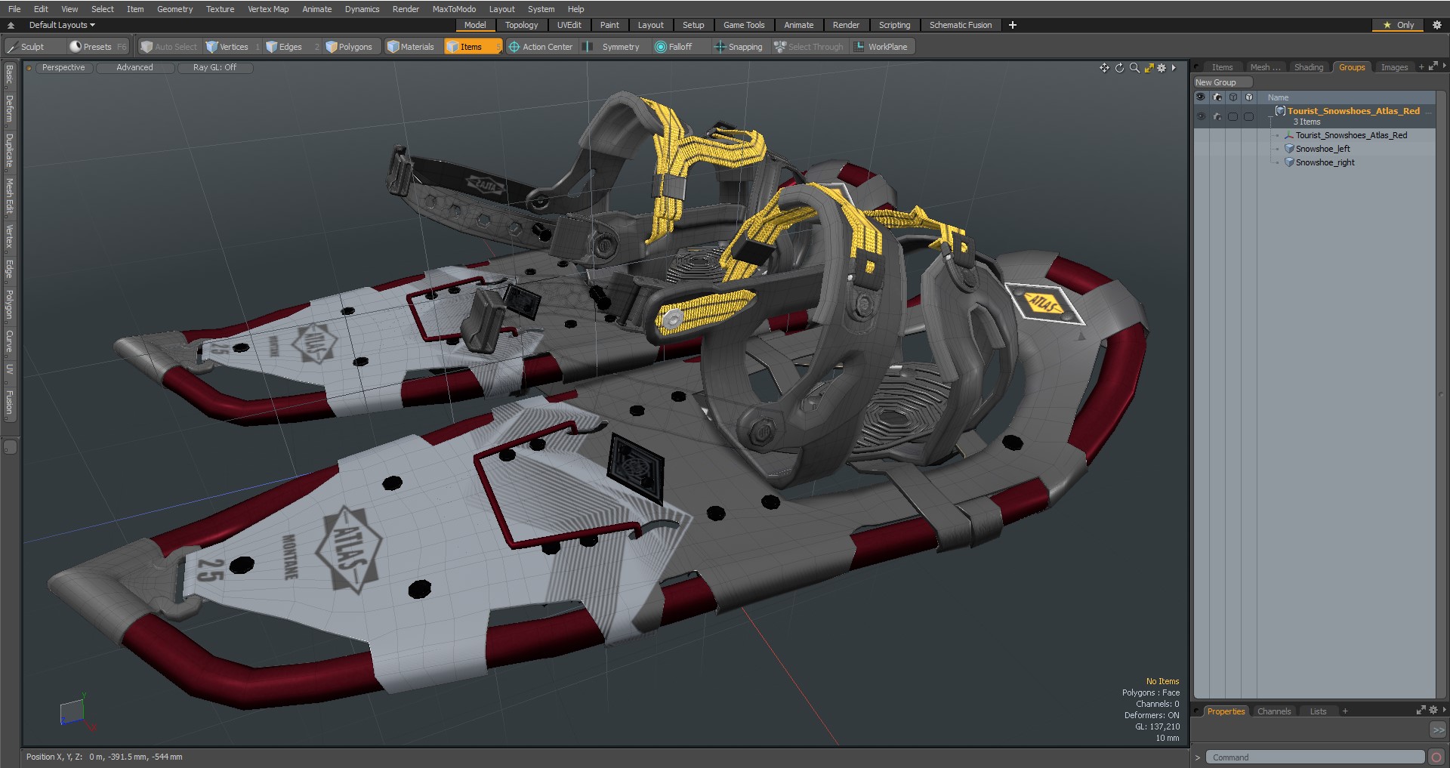Click the select cube column header
Viewport: 1450px width, 768px height.
point(1232,97)
